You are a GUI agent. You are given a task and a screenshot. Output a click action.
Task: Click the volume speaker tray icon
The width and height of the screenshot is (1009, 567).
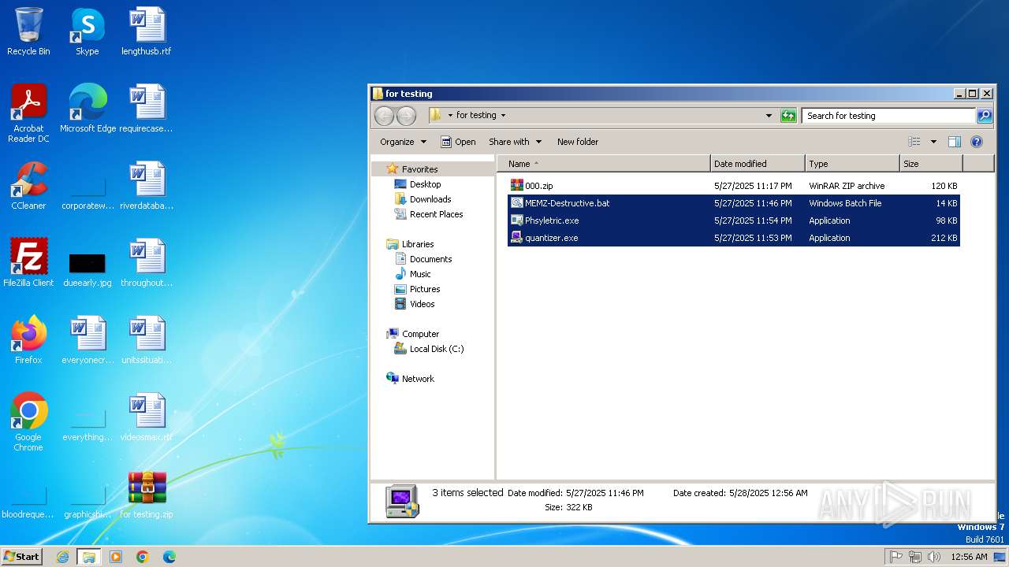(933, 557)
